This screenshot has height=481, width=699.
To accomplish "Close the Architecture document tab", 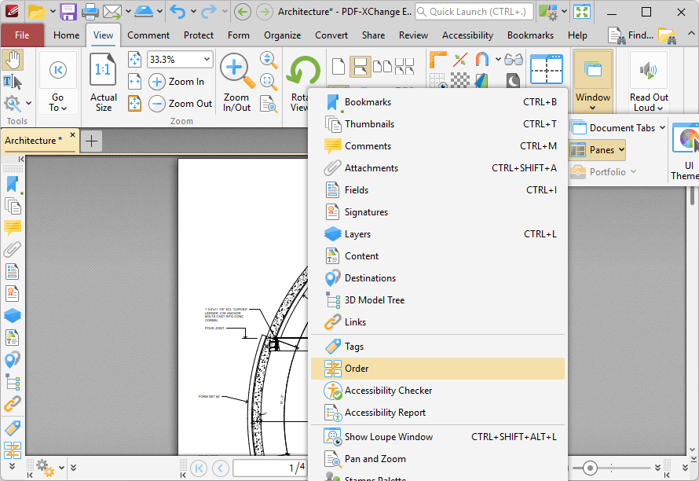I will point(72,135).
